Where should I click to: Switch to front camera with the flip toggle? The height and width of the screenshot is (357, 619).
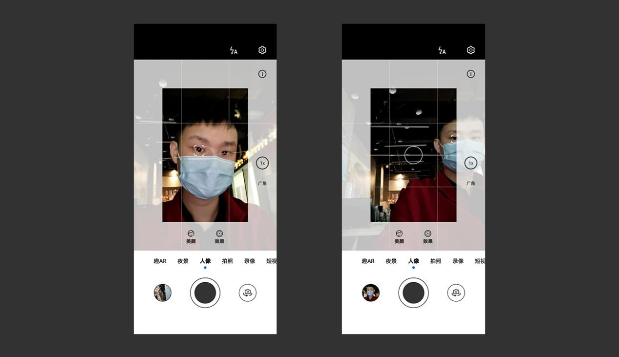pos(247,292)
